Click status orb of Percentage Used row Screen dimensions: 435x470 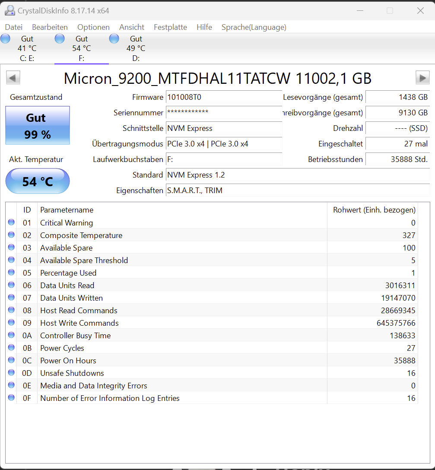[11, 272]
